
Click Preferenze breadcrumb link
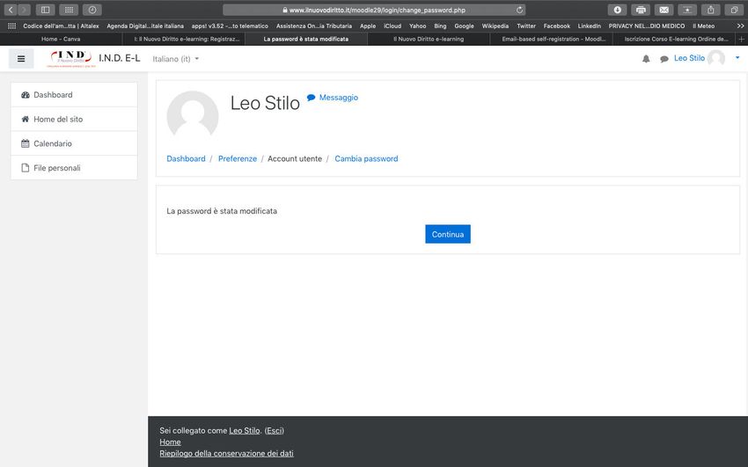tap(237, 158)
